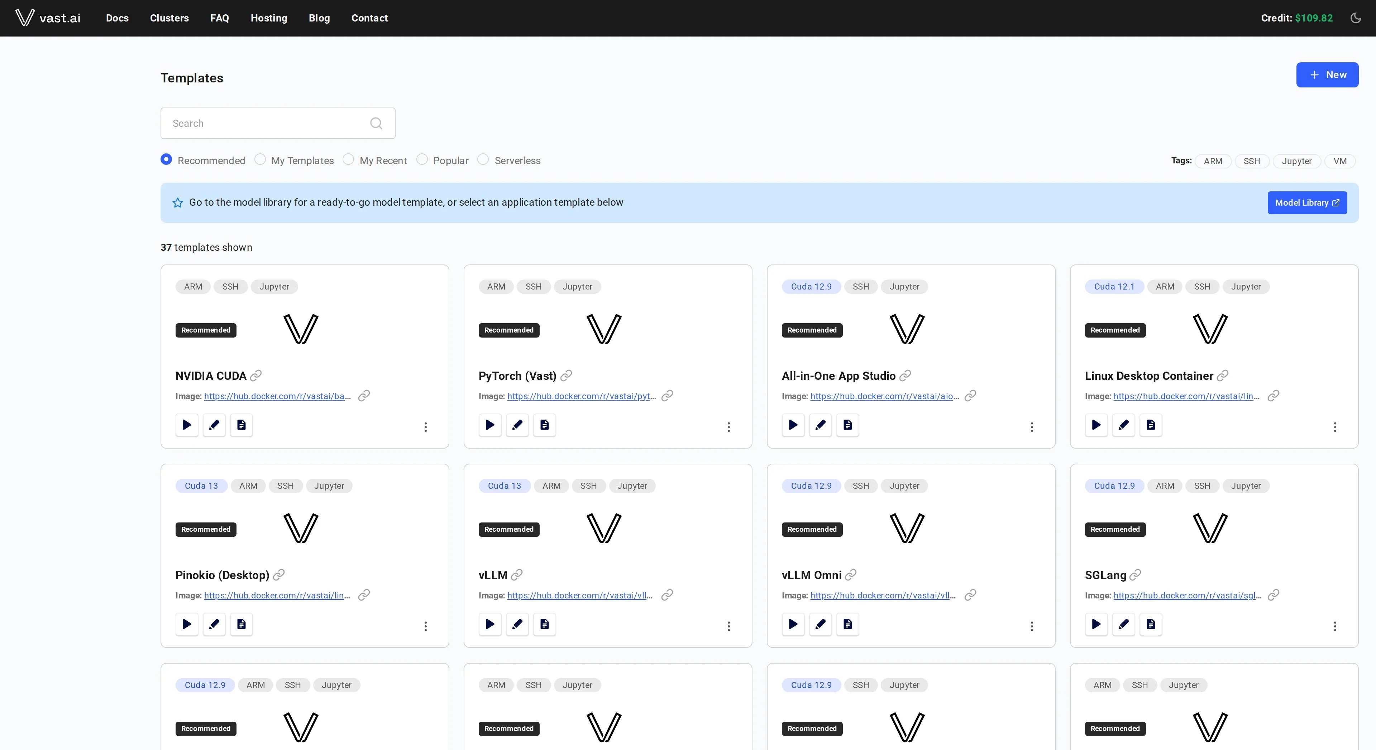
Task: Click Cuda 12.1 tag on Linux Desktop Container
Action: click(1114, 287)
